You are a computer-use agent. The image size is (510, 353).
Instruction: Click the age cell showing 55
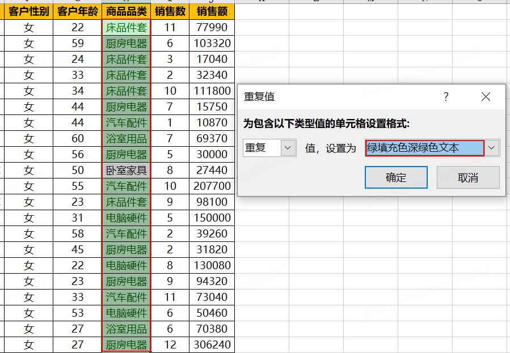coord(77,186)
